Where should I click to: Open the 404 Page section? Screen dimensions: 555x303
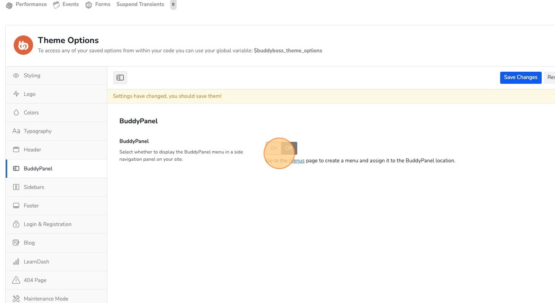tap(56, 280)
